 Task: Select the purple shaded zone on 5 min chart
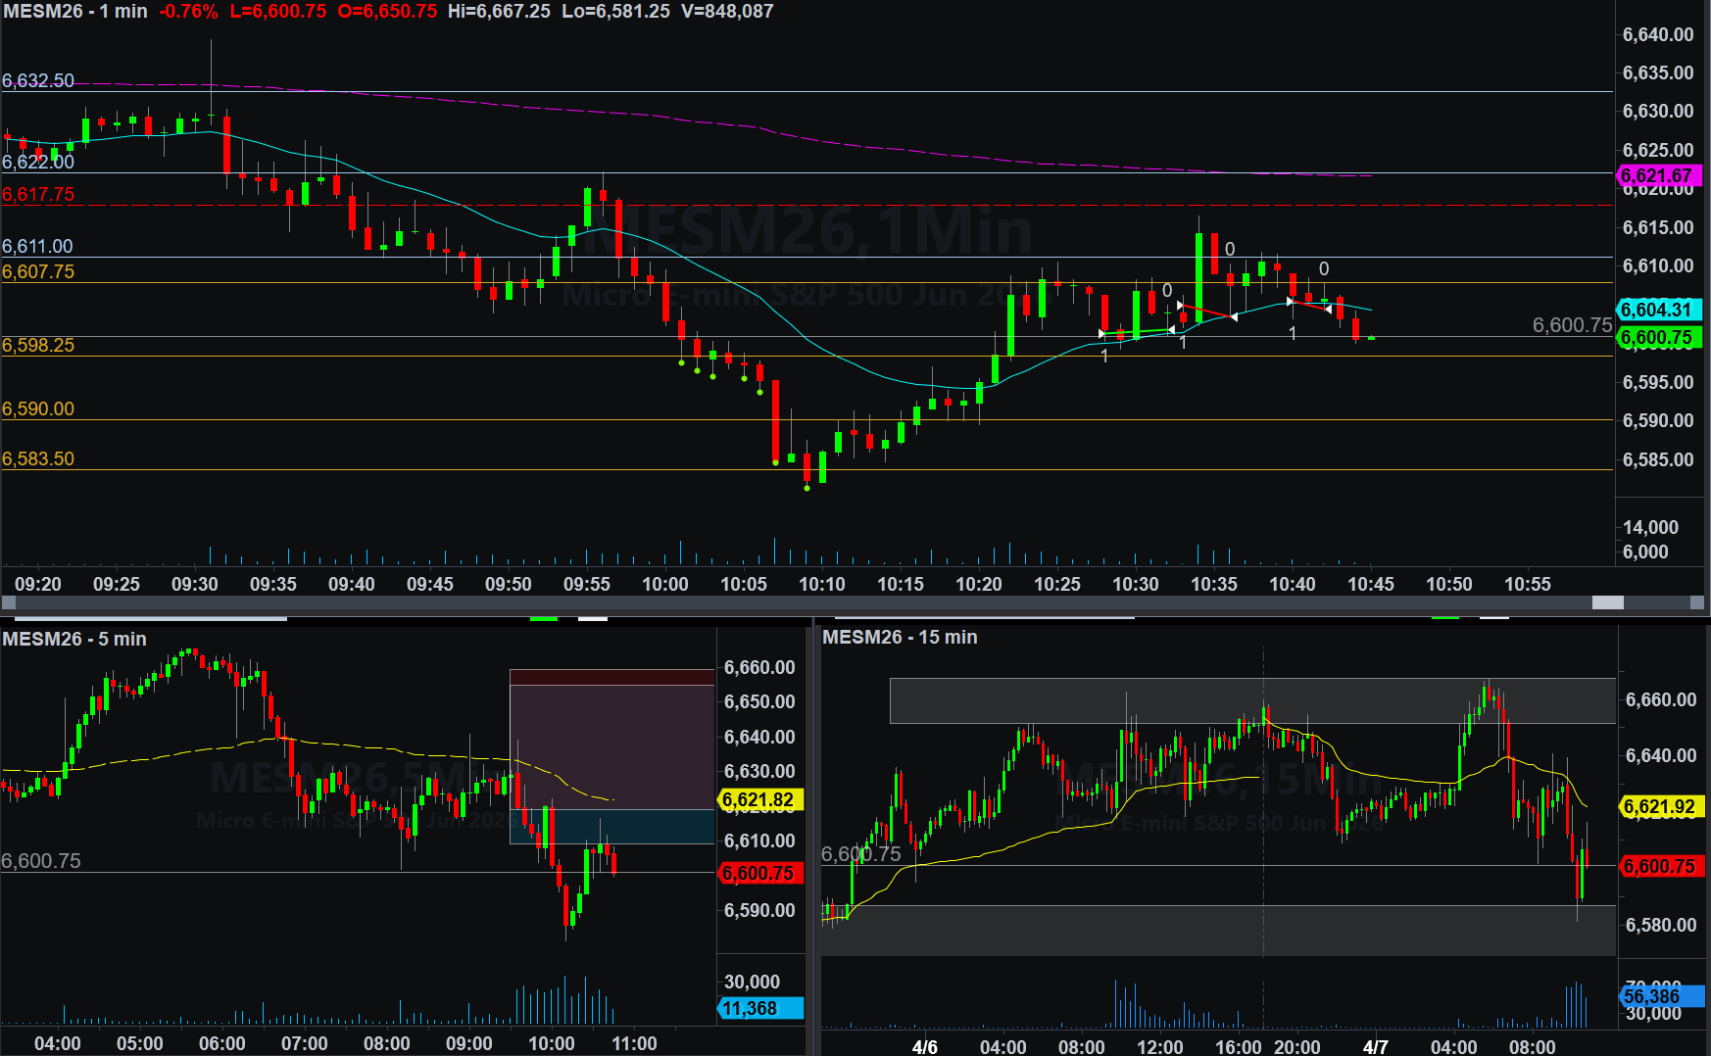611,746
